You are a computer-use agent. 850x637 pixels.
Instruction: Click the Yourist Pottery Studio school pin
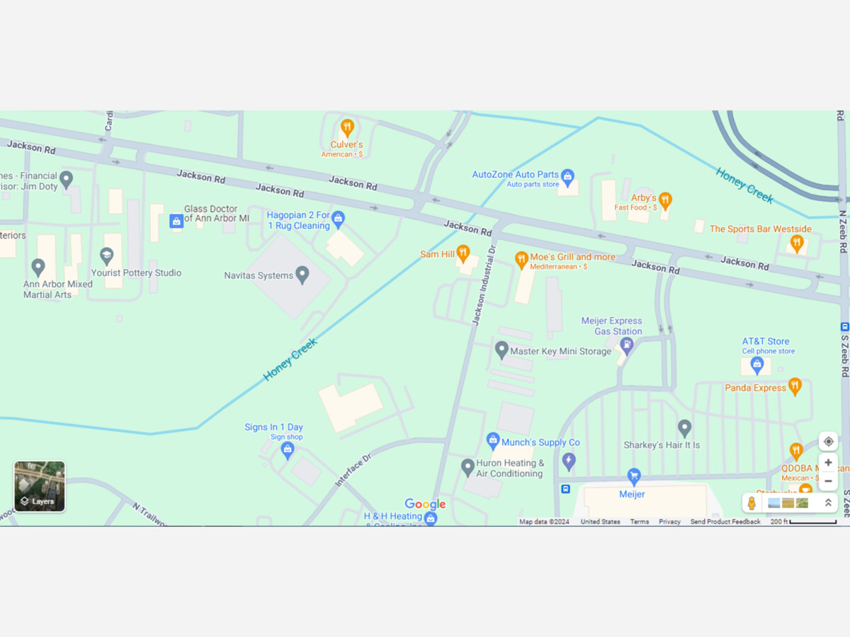pyautogui.click(x=106, y=256)
